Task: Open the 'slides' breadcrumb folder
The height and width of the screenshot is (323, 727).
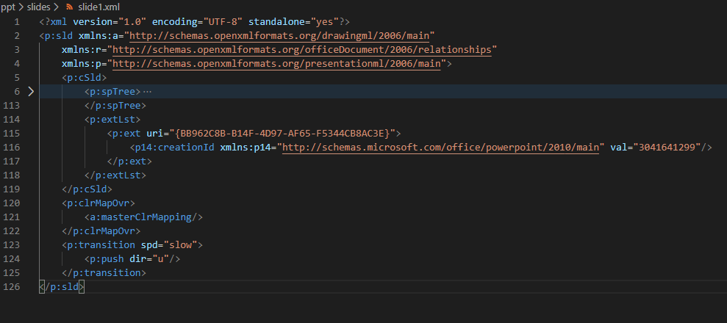Action: tap(37, 7)
